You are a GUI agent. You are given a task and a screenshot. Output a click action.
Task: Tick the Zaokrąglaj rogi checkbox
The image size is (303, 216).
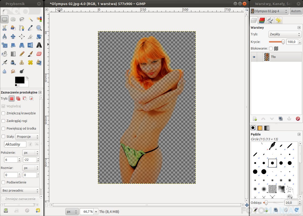pyautogui.click(x=4, y=121)
